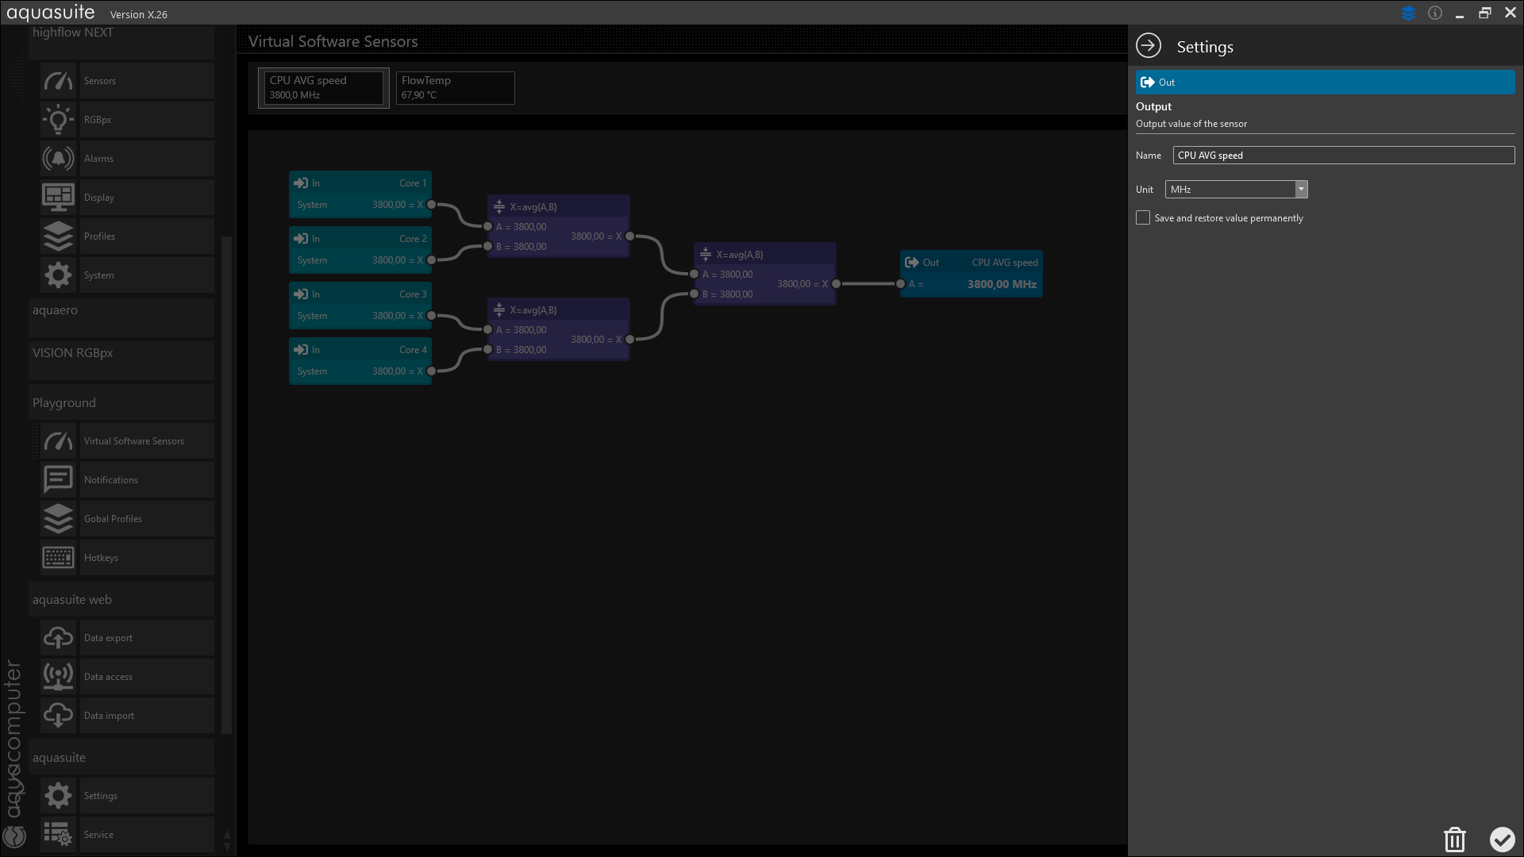The image size is (1524, 857).
Task: Click the sidebar scroll down arrow
Action: point(227,847)
